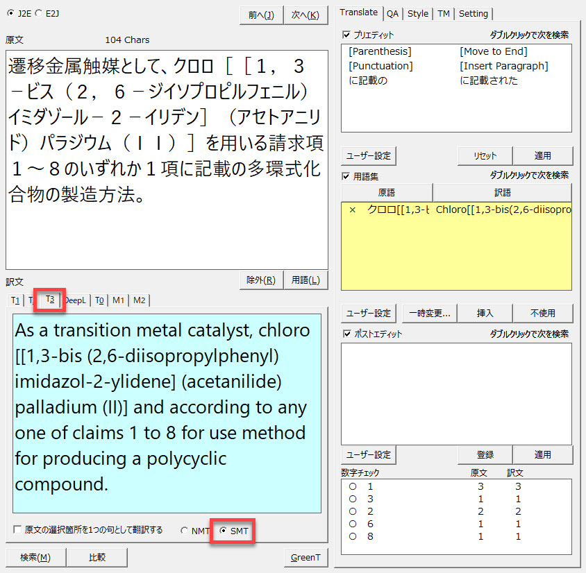The height and width of the screenshot is (573, 586).
Task: Switch to the Setting tab
Action: click(473, 13)
